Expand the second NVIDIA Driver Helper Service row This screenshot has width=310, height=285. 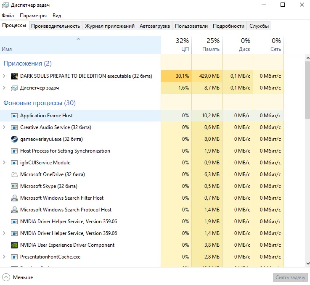(x=4, y=233)
